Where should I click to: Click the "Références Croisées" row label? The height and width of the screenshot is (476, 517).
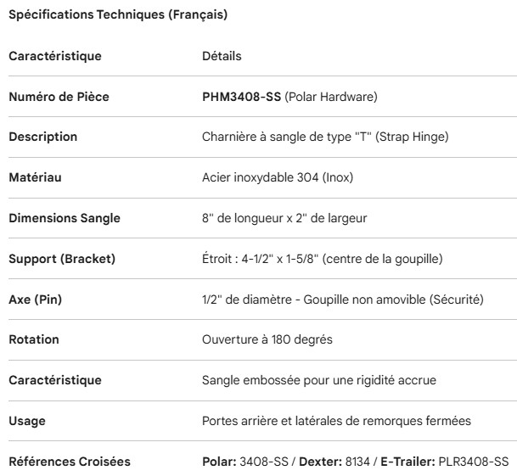click(x=70, y=461)
